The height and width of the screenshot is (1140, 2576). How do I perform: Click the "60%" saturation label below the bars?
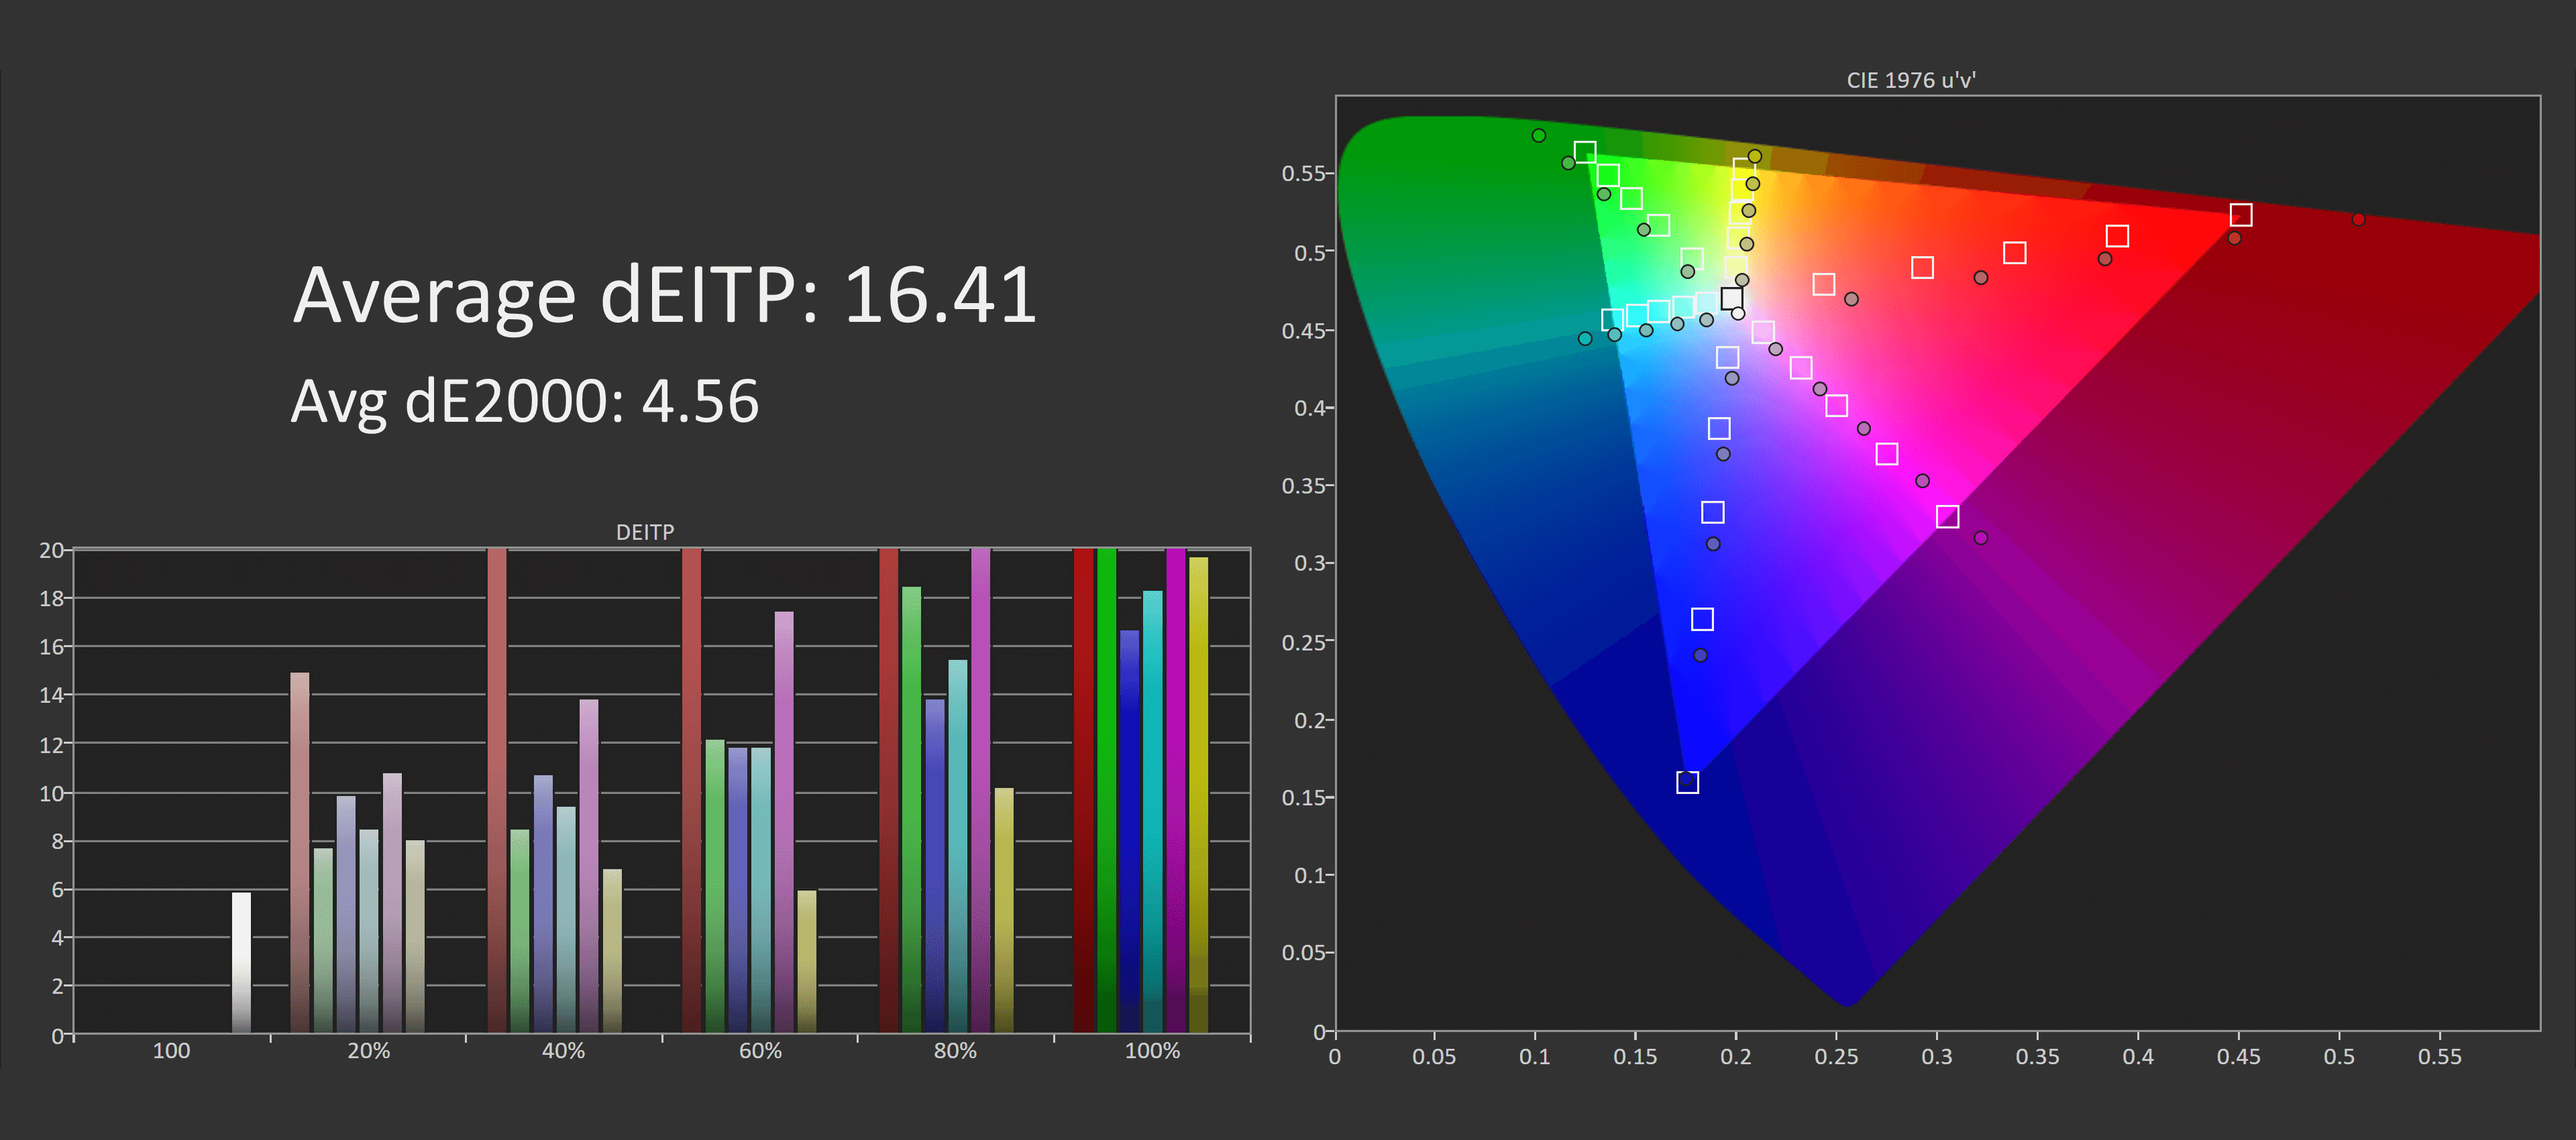[761, 1051]
